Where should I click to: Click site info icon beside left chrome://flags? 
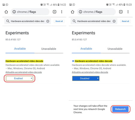click(x=14, y=12)
